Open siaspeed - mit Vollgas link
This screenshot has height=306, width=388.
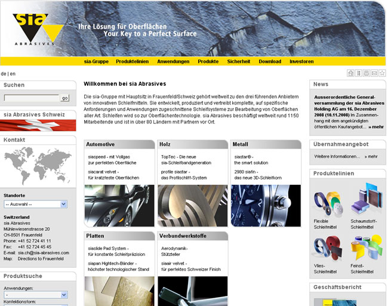[x=112, y=160]
